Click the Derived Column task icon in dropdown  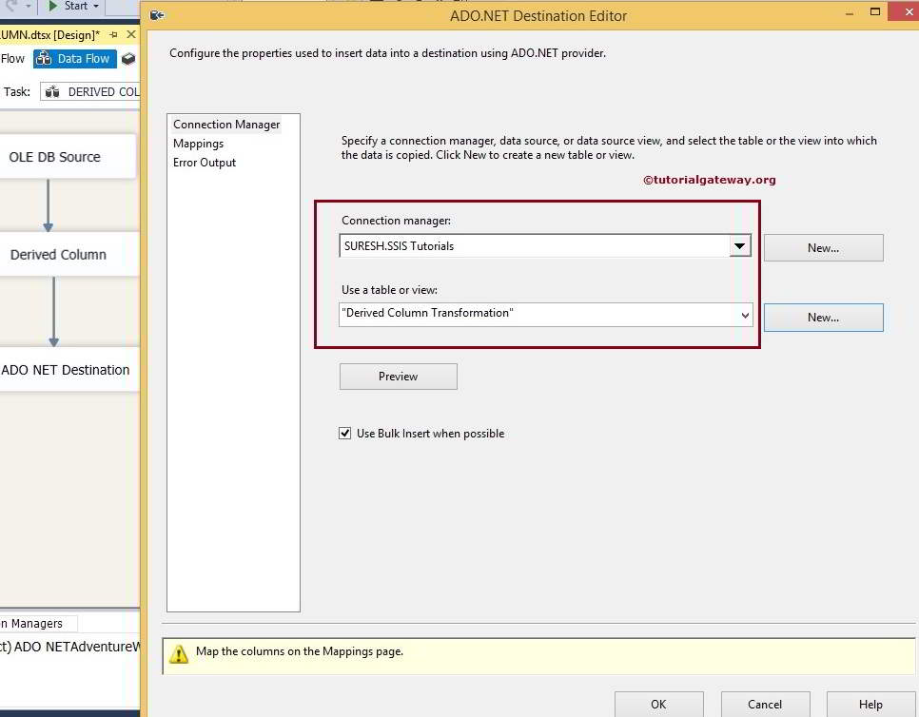pyautogui.click(x=52, y=92)
